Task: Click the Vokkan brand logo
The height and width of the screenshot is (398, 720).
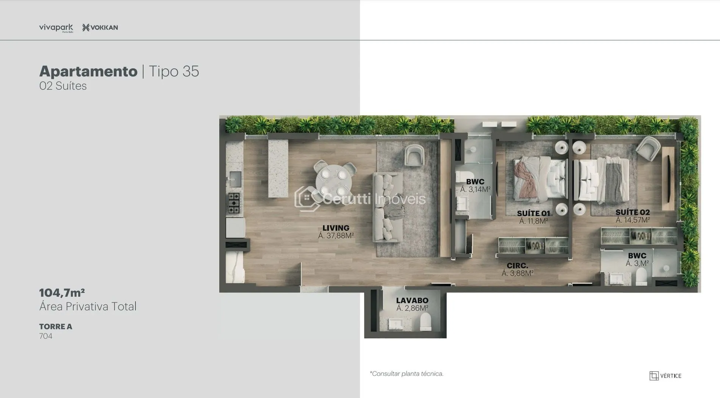Action: pos(100,28)
